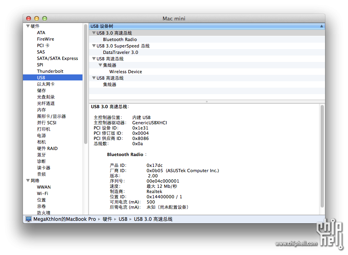
Task: Click the 厂商 ID value 0x0b05 (ASUSTek Computer Inc.)
Action: click(x=183, y=171)
